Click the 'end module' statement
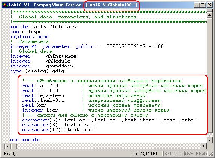Screen dimensions: 215x158 pos(25,140)
